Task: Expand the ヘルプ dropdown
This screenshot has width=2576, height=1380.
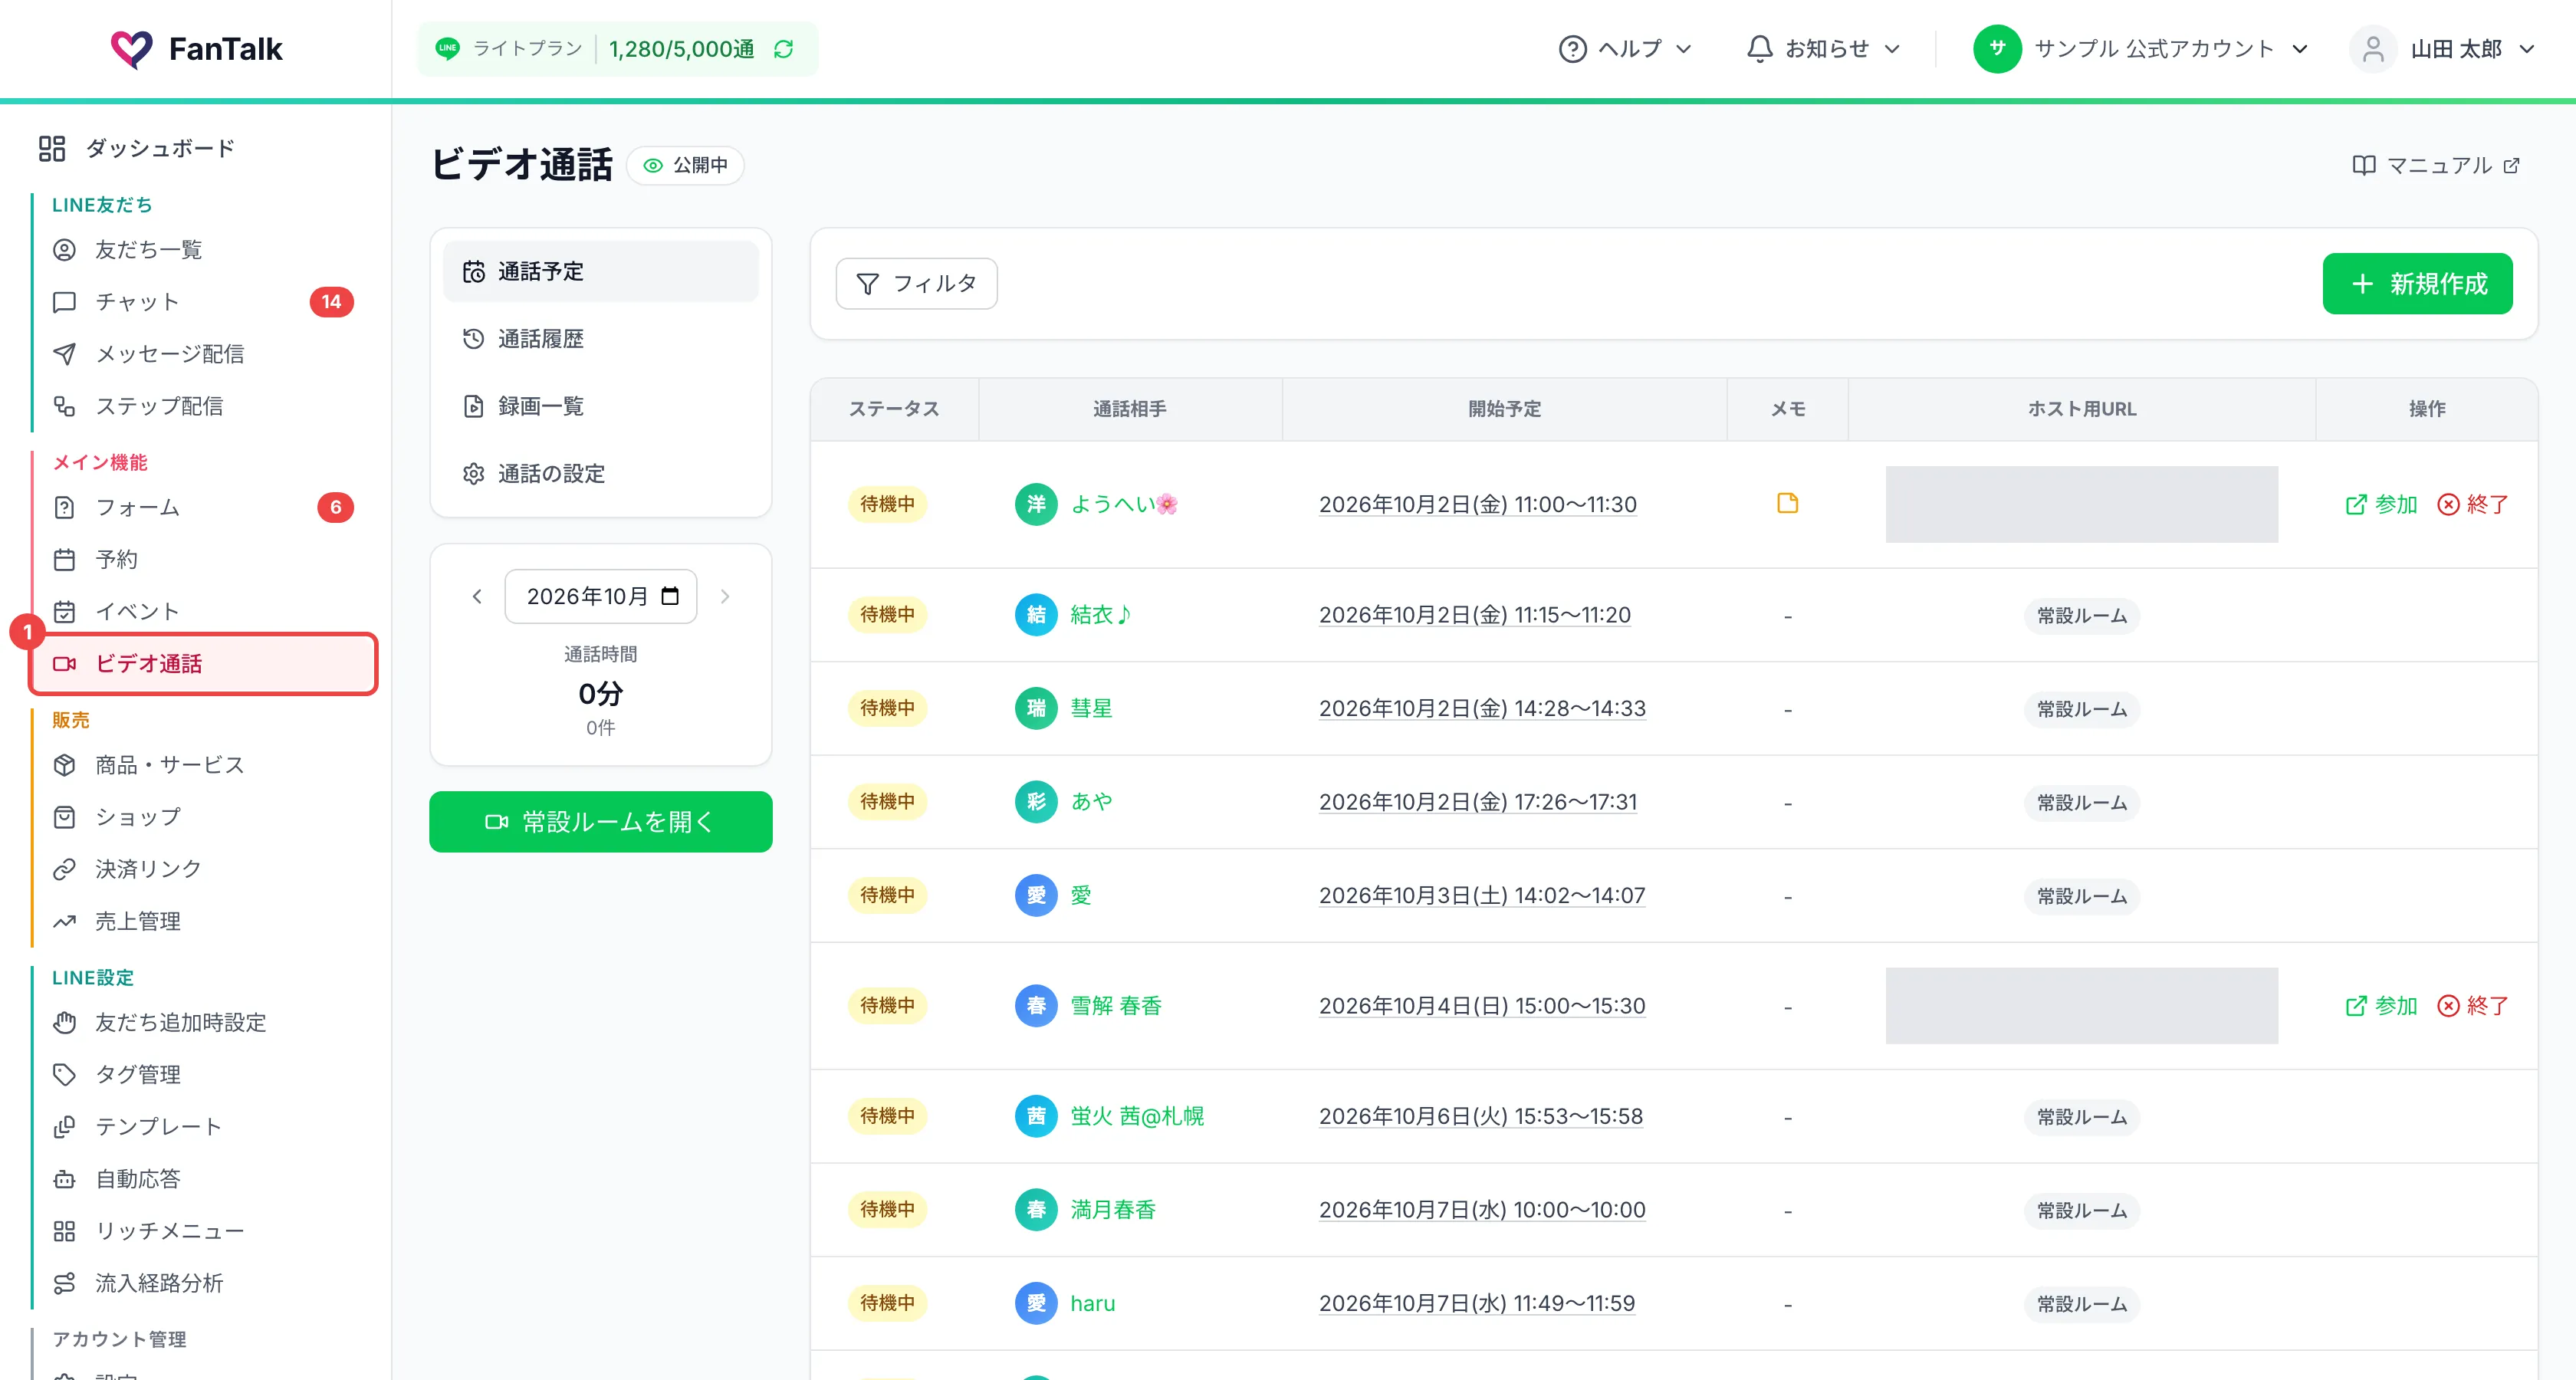Action: 1625,49
